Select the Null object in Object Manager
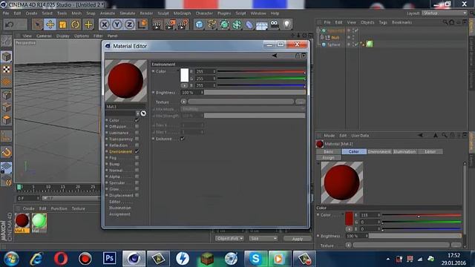 tap(335, 38)
